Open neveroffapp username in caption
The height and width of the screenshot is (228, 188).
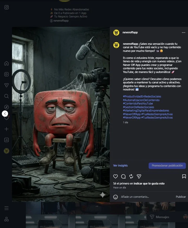click(x=131, y=44)
